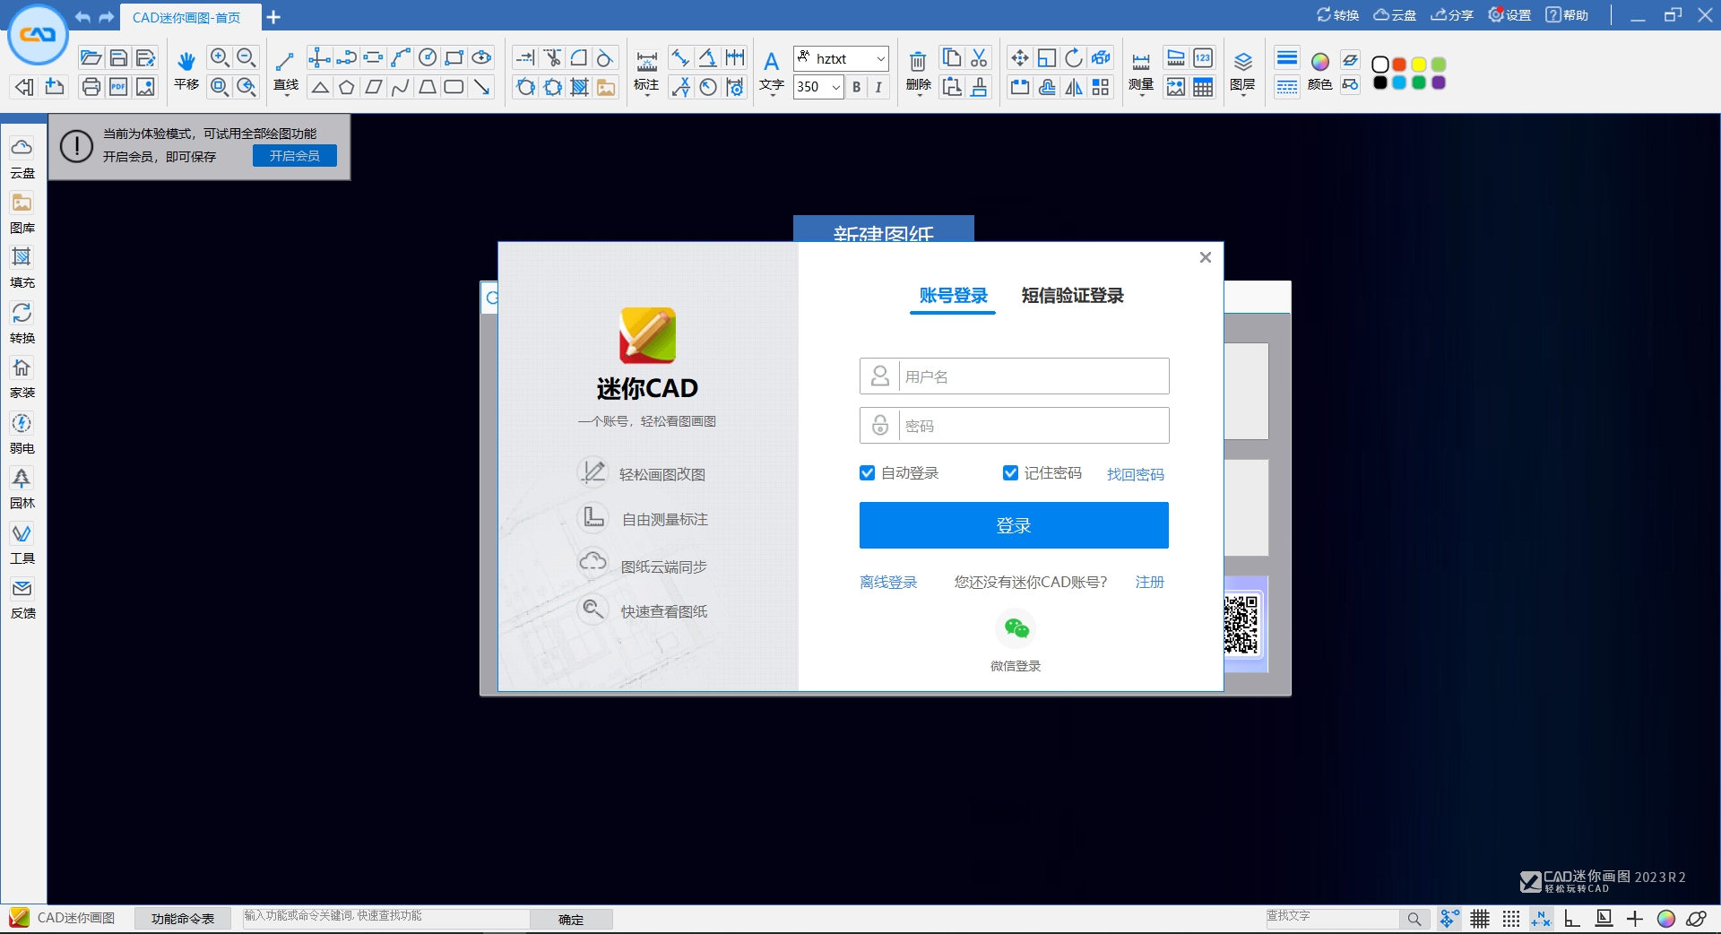Click the search magnifier next to 查找文字
This screenshot has height=934, width=1721.
coord(1414,919)
